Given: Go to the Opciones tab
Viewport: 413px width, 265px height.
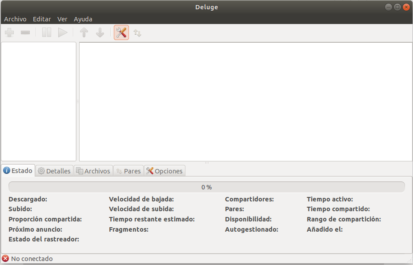Looking at the screenshot, I should (x=164, y=171).
